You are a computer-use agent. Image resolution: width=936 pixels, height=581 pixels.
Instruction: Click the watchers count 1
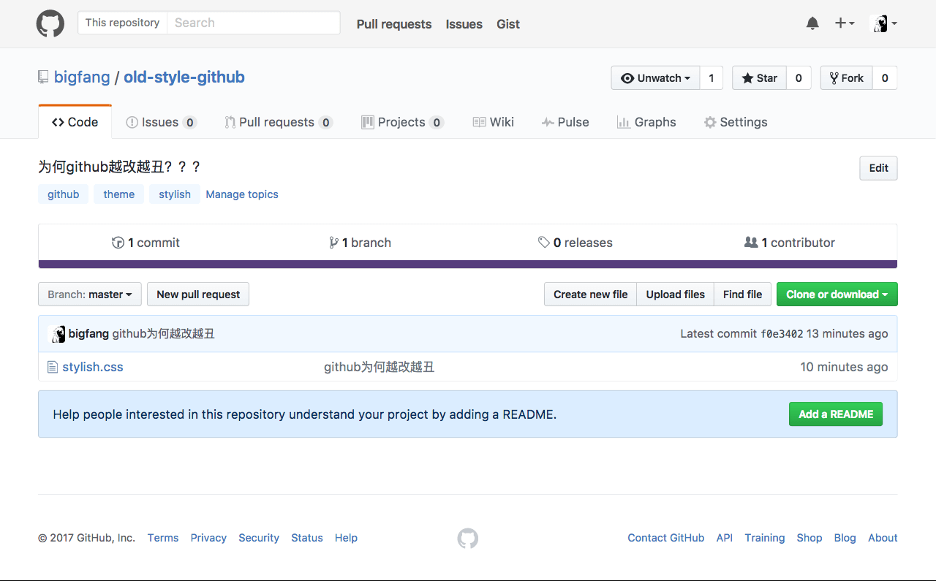[712, 78]
